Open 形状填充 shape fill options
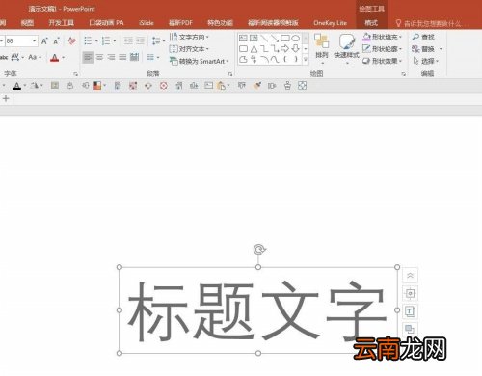The width and height of the screenshot is (482, 376). [383, 37]
